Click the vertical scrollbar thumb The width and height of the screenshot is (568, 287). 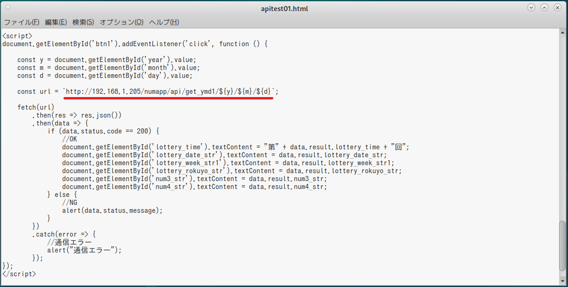(x=562, y=246)
